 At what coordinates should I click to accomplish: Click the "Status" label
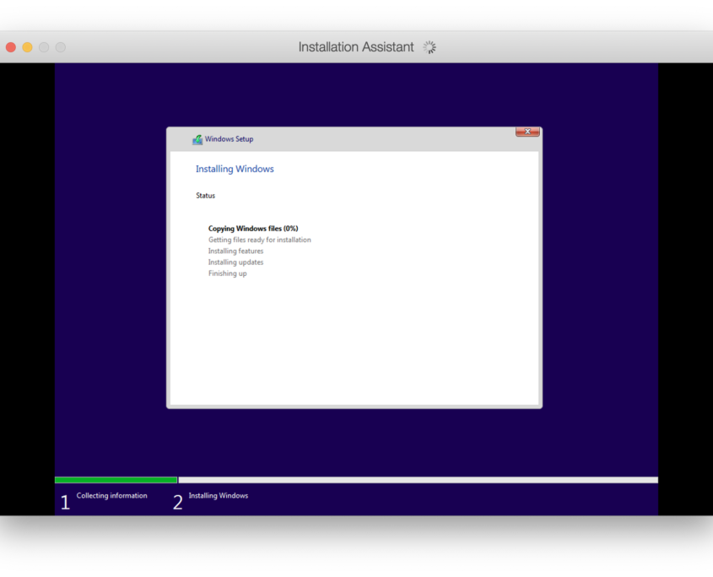point(205,195)
